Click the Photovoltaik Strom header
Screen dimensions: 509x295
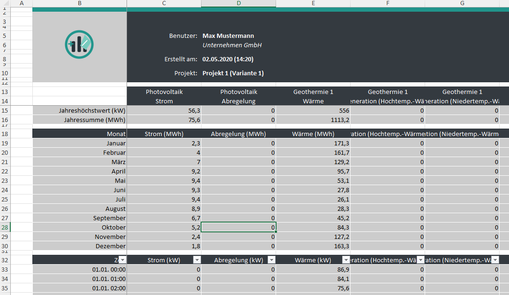tap(164, 96)
